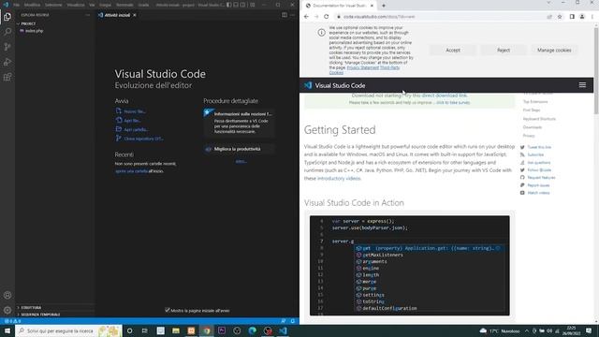Open the Accounts icon in VS Code
599x337 pixels.
pos(7,296)
